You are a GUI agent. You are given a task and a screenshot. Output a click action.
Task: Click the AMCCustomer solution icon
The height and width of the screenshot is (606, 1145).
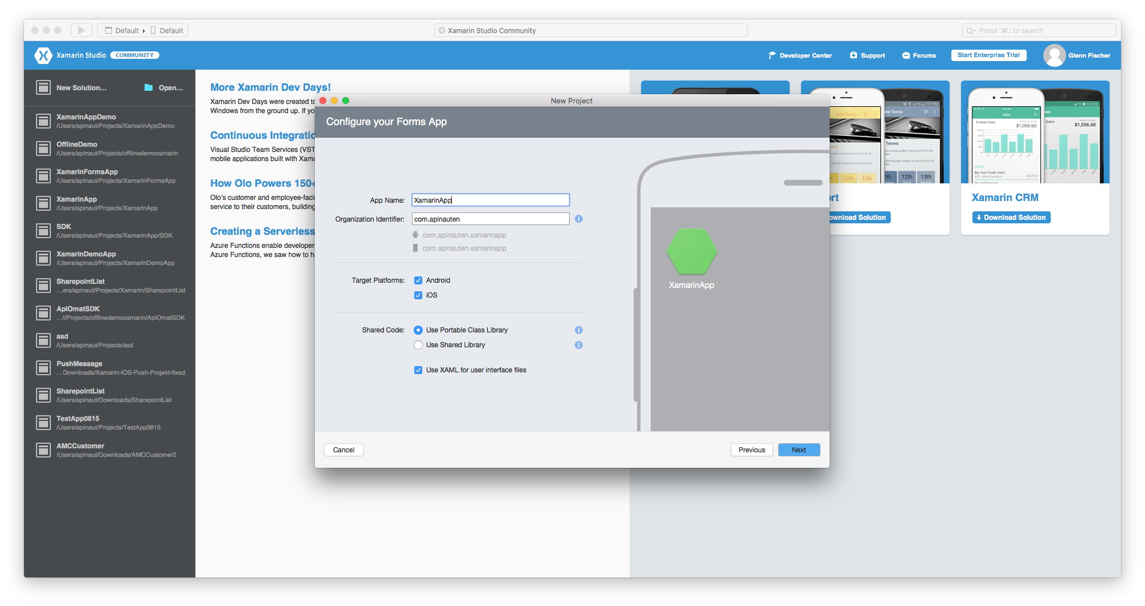(x=43, y=450)
